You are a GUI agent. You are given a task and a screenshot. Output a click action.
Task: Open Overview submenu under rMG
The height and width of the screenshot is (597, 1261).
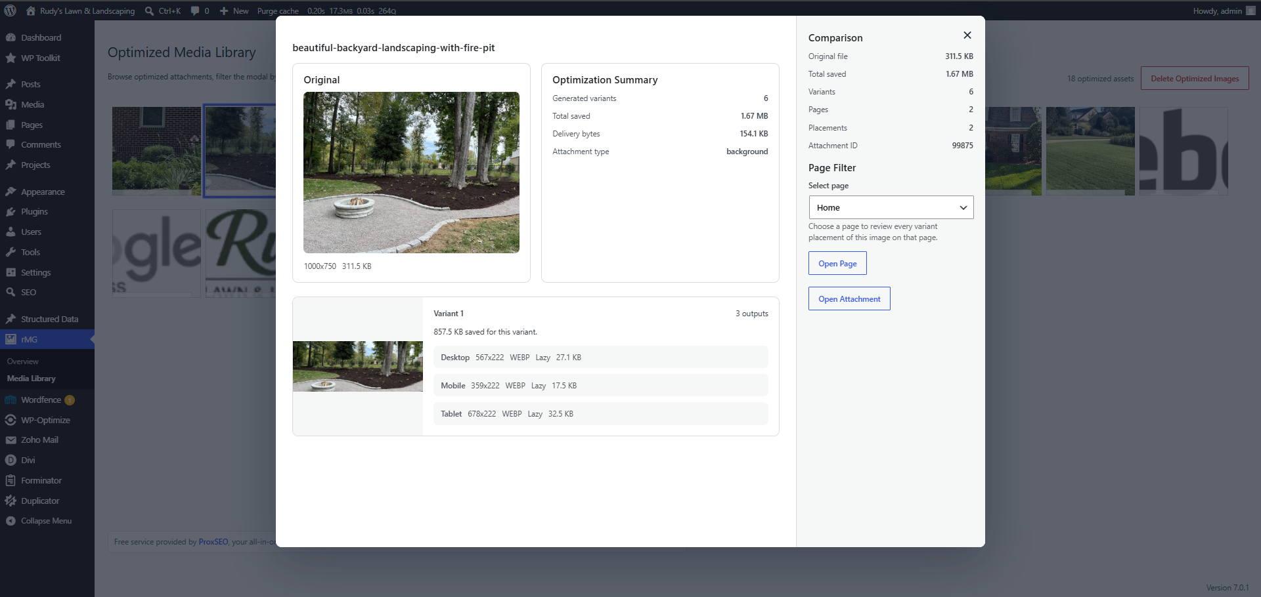pos(23,361)
